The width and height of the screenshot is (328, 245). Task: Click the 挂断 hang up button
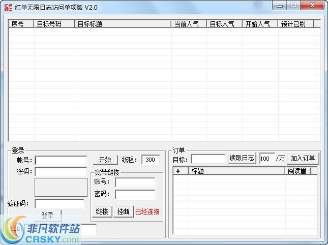click(x=123, y=211)
